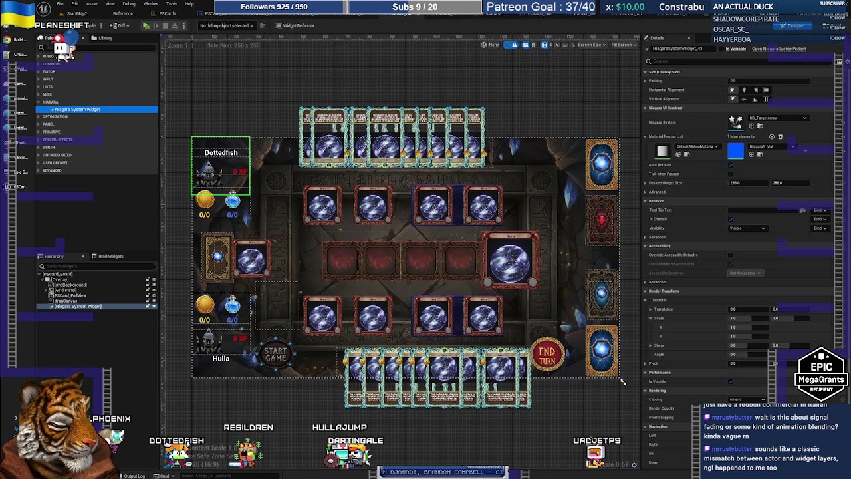Click the Niagara System star thumbnail
The width and height of the screenshot is (851, 479).
(x=735, y=122)
